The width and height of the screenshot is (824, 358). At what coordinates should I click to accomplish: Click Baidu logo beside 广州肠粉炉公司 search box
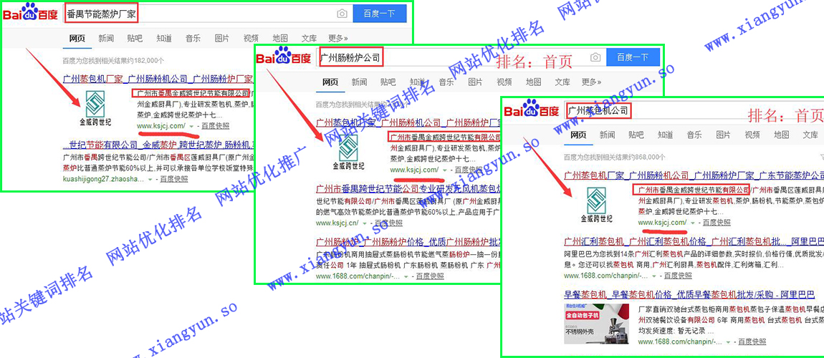pyautogui.click(x=284, y=57)
